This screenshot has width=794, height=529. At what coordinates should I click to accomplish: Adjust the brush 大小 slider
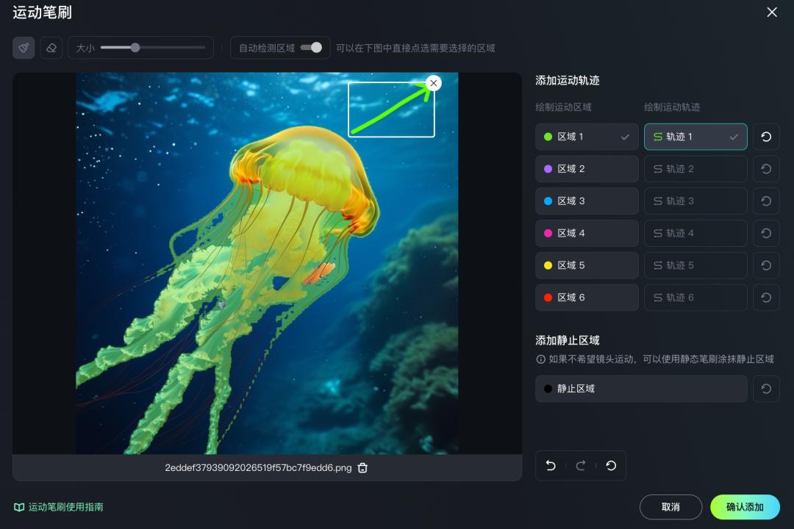coord(135,48)
